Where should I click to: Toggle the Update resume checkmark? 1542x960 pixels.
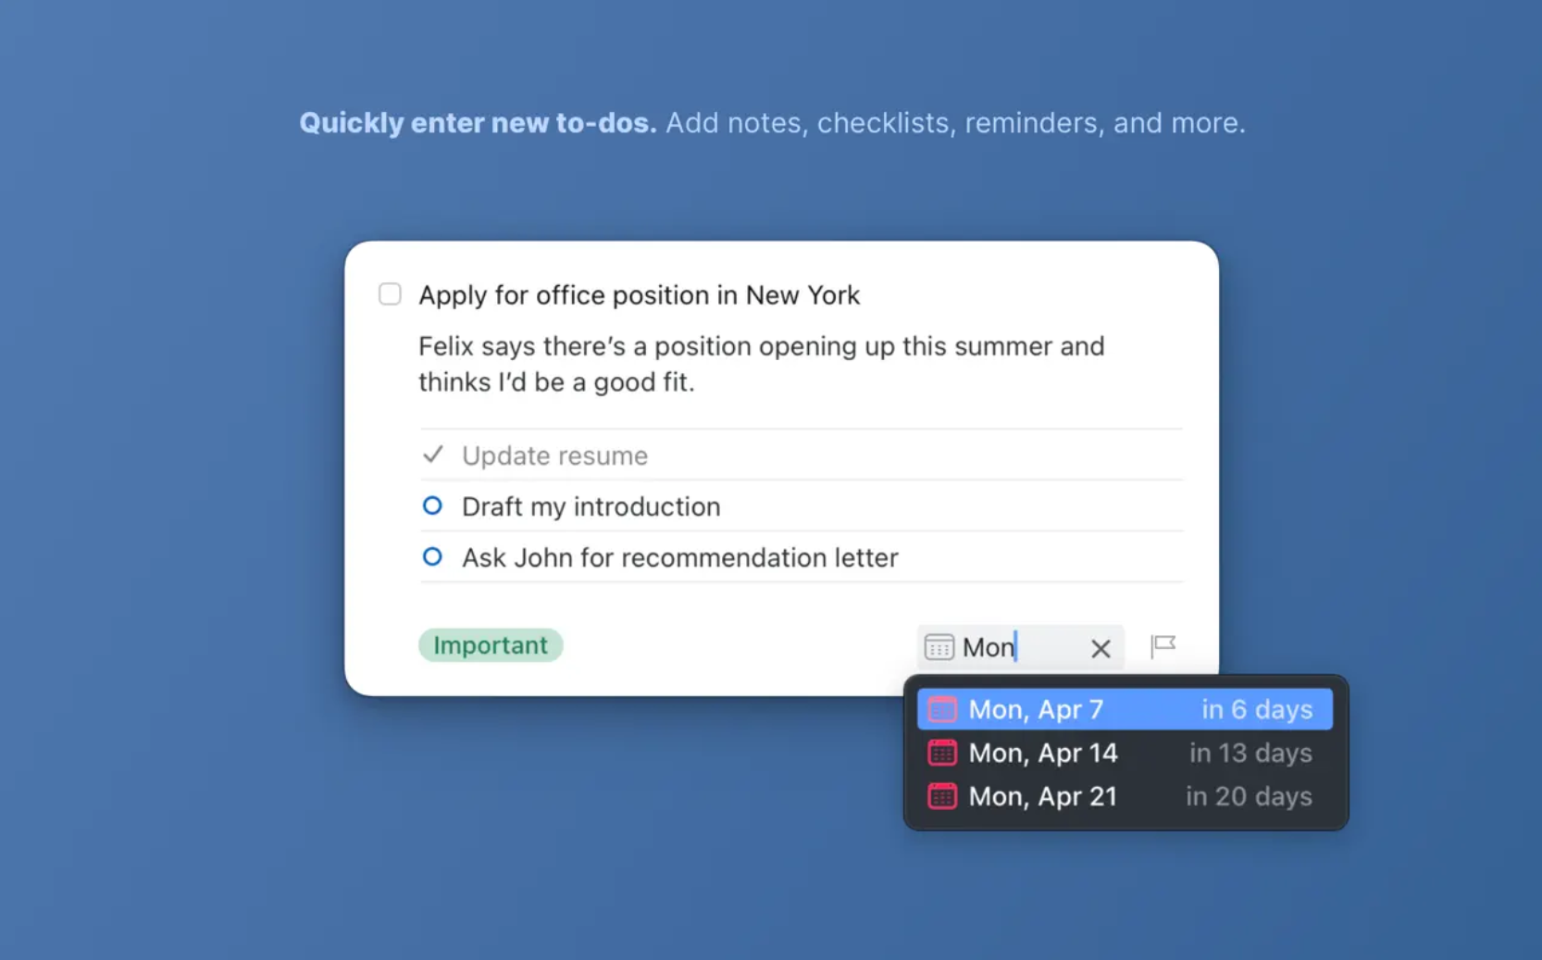tap(432, 455)
